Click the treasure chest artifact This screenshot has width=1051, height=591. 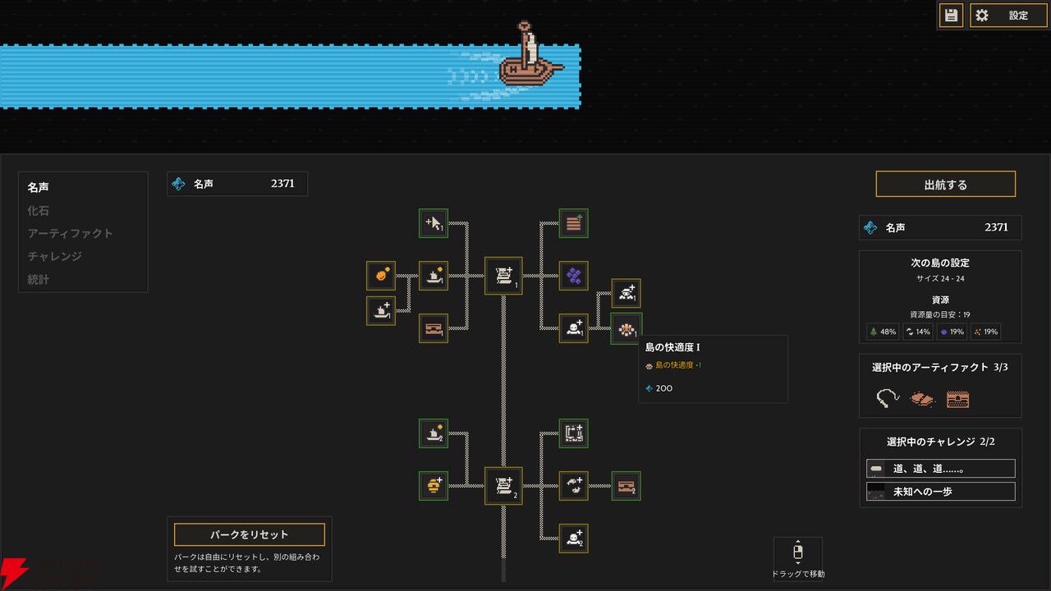tap(957, 400)
